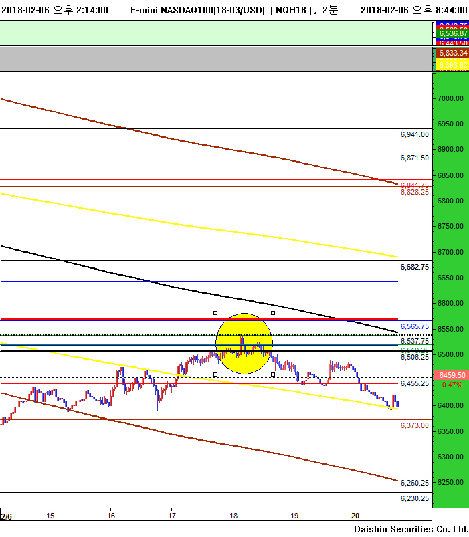This screenshot has width=469, height=537.
Task: Click the 6700.00 tick on price axis
Action: [450, 252]
